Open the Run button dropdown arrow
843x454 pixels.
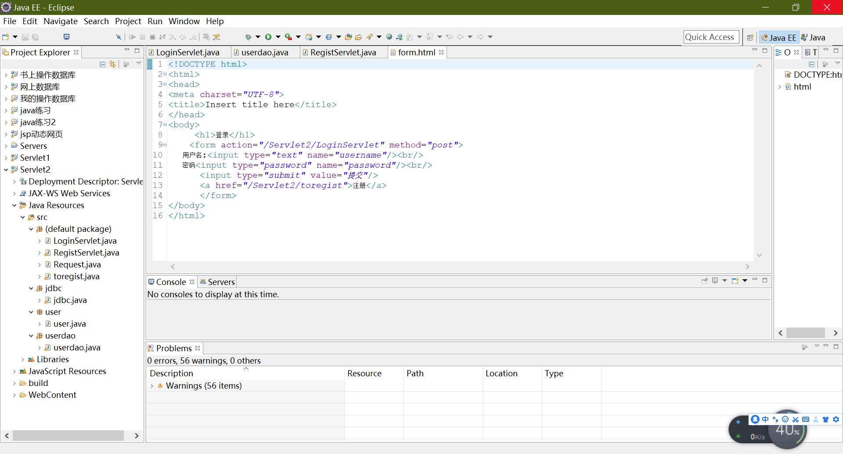click(x=277, y=37)
